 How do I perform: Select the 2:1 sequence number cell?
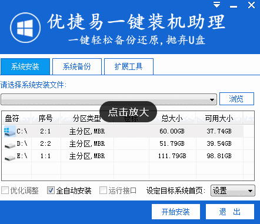coord(45,131)
